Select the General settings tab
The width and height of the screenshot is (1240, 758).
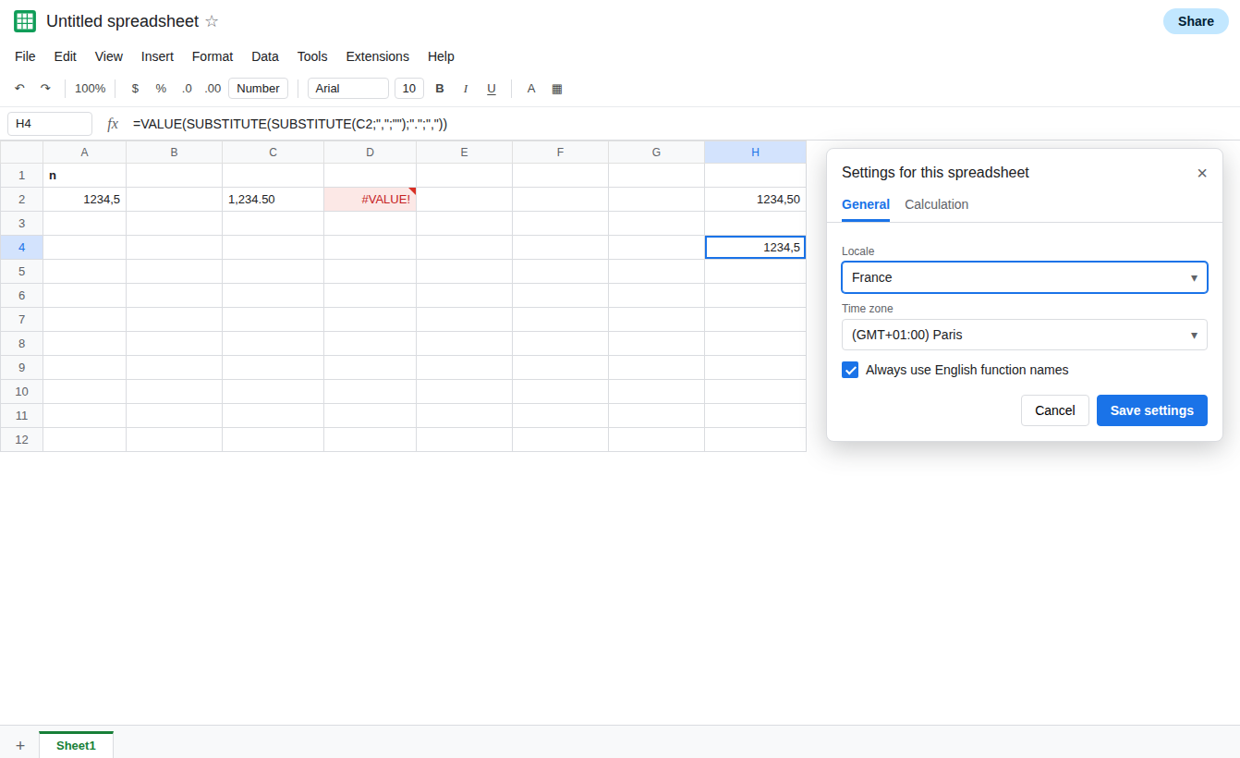866,204
